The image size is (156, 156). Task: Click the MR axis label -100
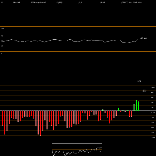point(153,138)
